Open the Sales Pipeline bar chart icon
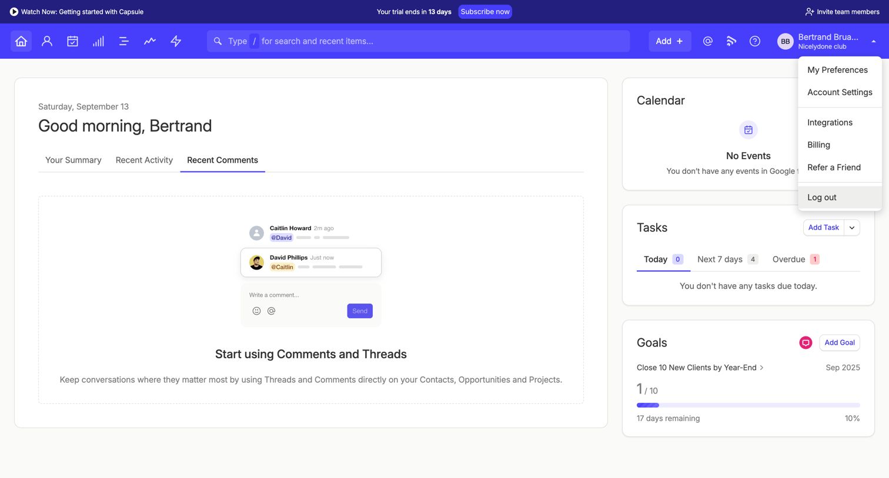889x478 pixels. (x=98, y=41)
